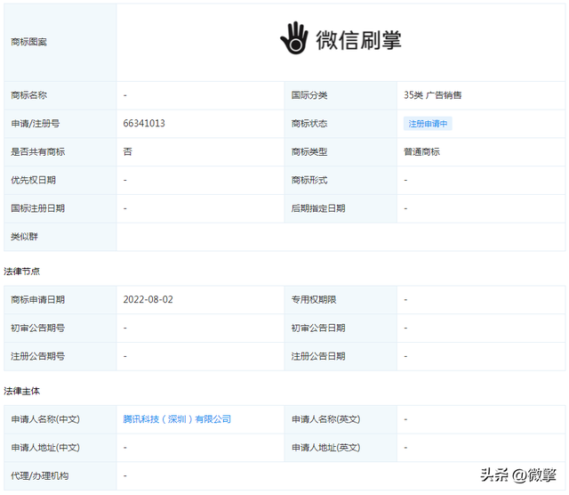Click the 代理/办理机构 label
Screen dimensions: 569x495
40,476
